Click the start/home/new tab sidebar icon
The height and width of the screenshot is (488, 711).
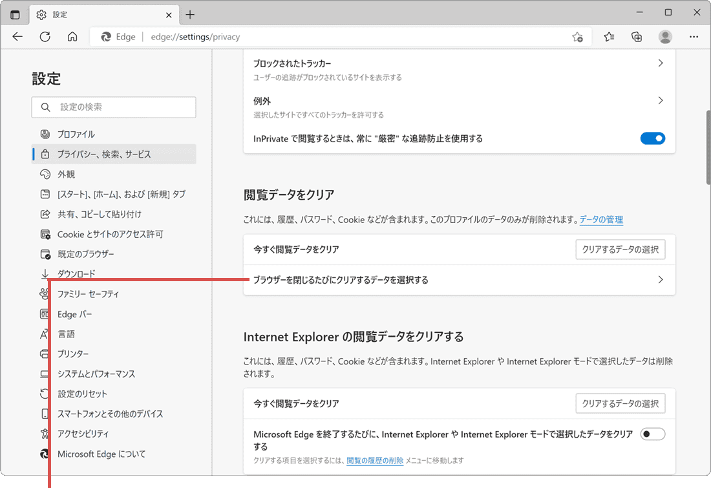pyautogui.click(x=45, y=194)
